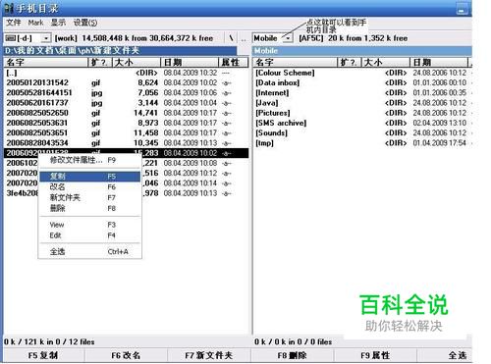Select file 20060825053651 gif
This screenshot has width=491, height=364.
(126, 133)
